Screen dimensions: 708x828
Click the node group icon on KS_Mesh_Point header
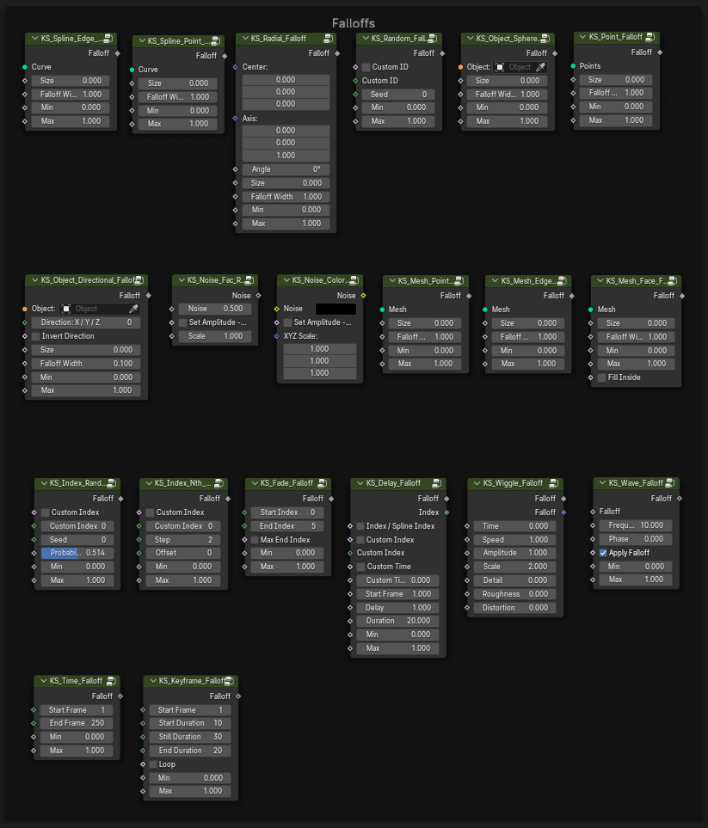459,280
